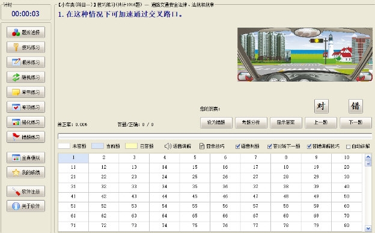
Task: Select question 23 in the grid
Action: (134, 177)
